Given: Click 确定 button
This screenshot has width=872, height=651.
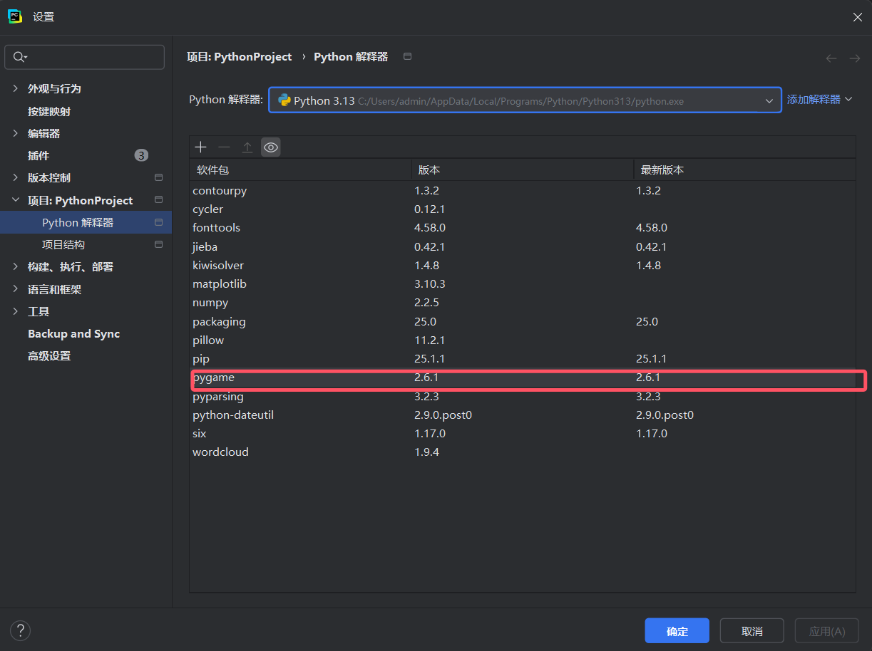Looking at the screenshot, I should coord(677,631).
